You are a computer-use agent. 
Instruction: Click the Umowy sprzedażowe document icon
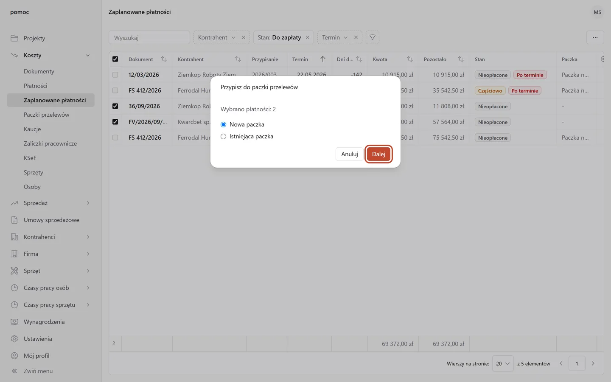tap(14, 220)
